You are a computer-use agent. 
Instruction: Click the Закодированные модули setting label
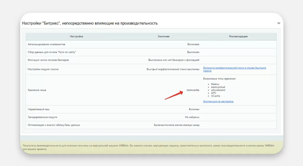pos(42,117)
